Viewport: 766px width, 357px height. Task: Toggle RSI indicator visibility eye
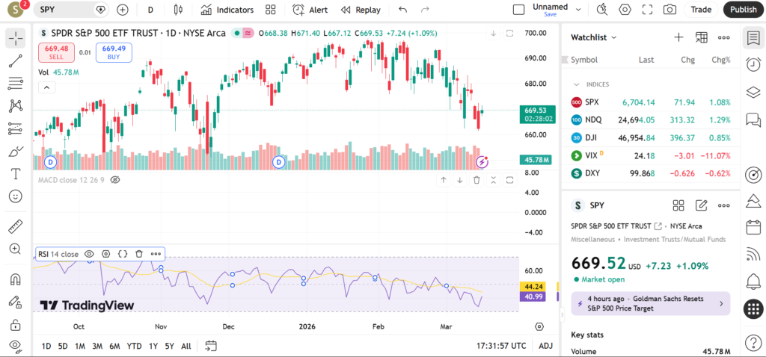pyautogui.click(x=89, y=254)
